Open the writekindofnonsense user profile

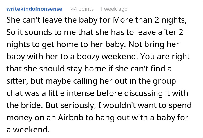(x=34, y=9)
